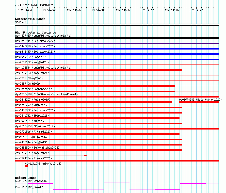Open variant nsv415812 (Mills2006)
The width and height of the screenshot is (226, 193).
pyautogui.click(x=31, y=137)
